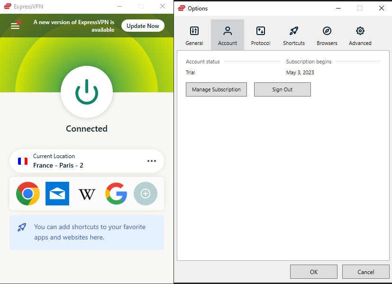The height and width of the screenshot is (284, 392).
Task: Switch to the Advanced tab
Action: (x=360, y=35)
